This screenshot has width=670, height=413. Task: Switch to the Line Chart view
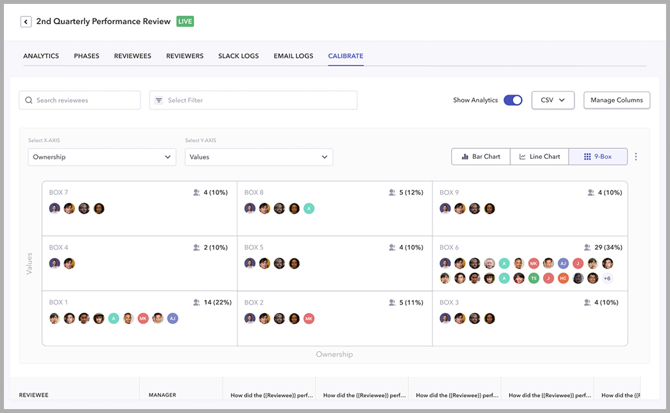[x=539, y=157]
